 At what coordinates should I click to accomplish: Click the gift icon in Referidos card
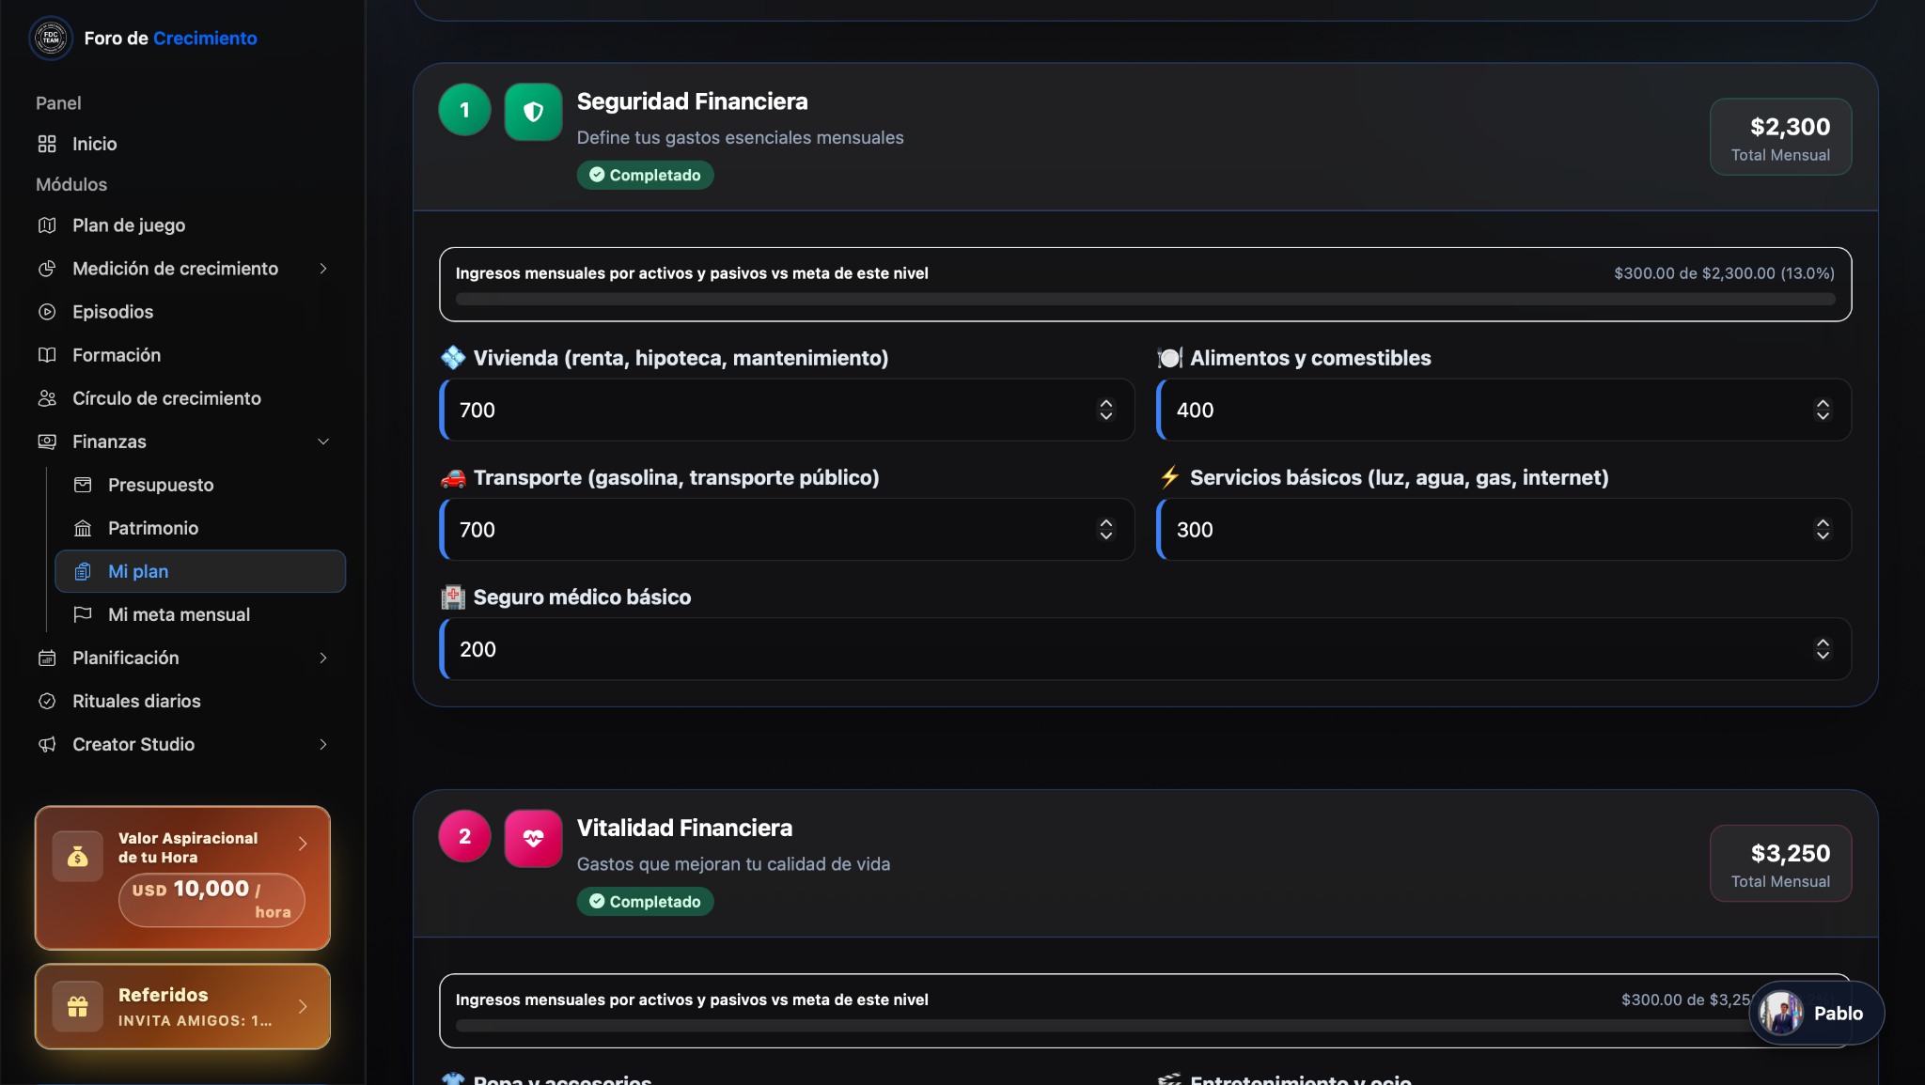pos(78,1007)
